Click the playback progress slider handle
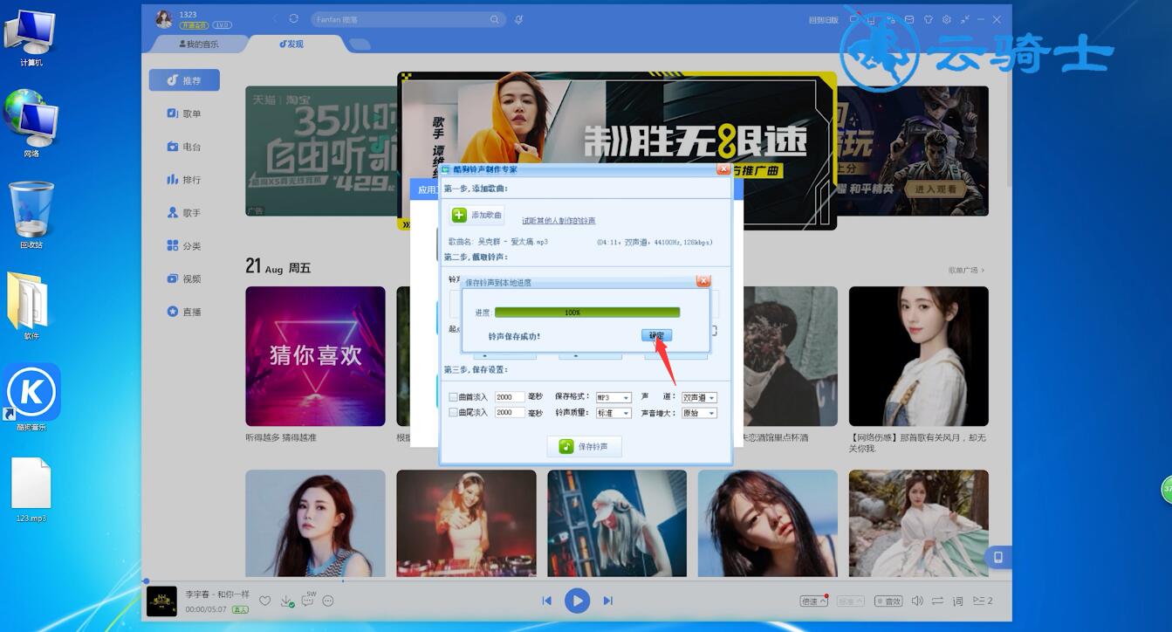 [146, 580]
